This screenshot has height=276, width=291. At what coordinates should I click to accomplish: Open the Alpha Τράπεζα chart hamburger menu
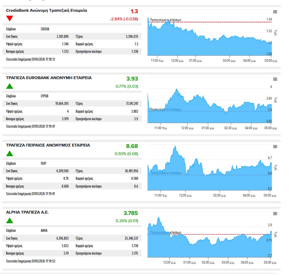click(275, 214)
